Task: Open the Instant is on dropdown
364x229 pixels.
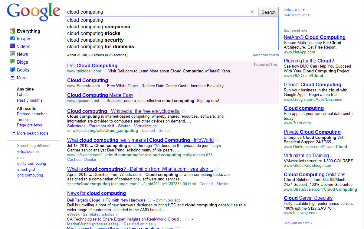Action: click(294, 10)
